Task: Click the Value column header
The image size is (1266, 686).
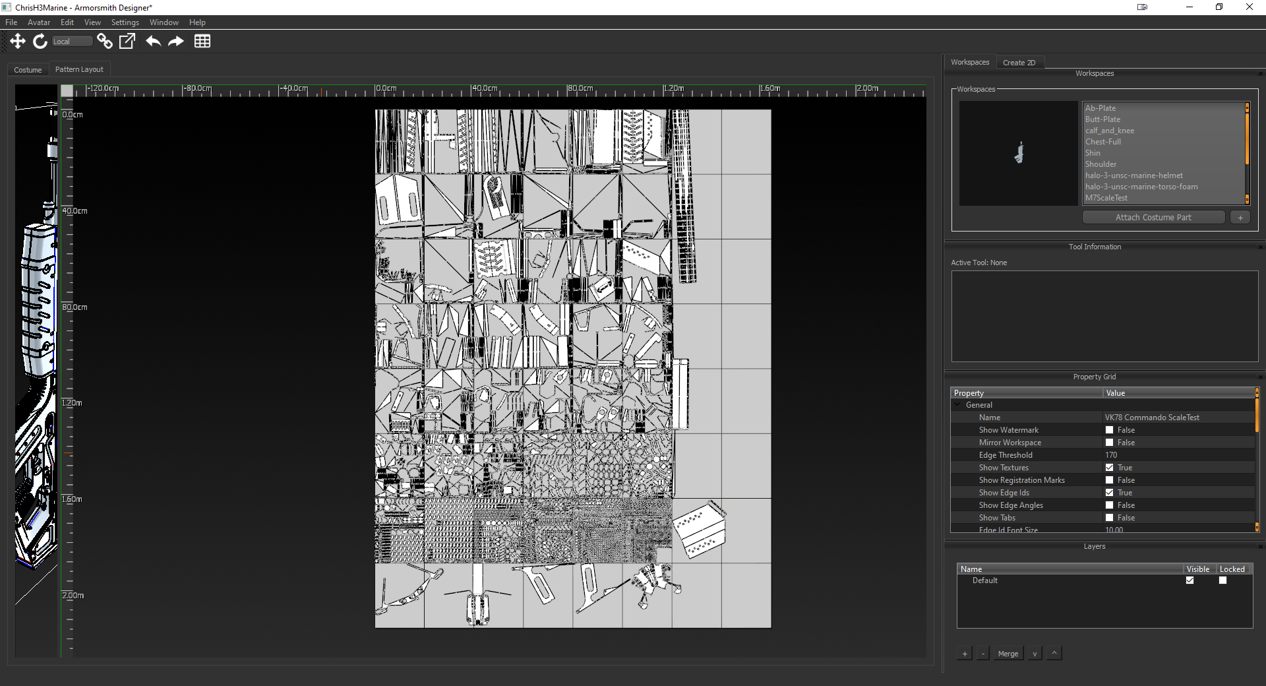Action: pos(1178,393)
